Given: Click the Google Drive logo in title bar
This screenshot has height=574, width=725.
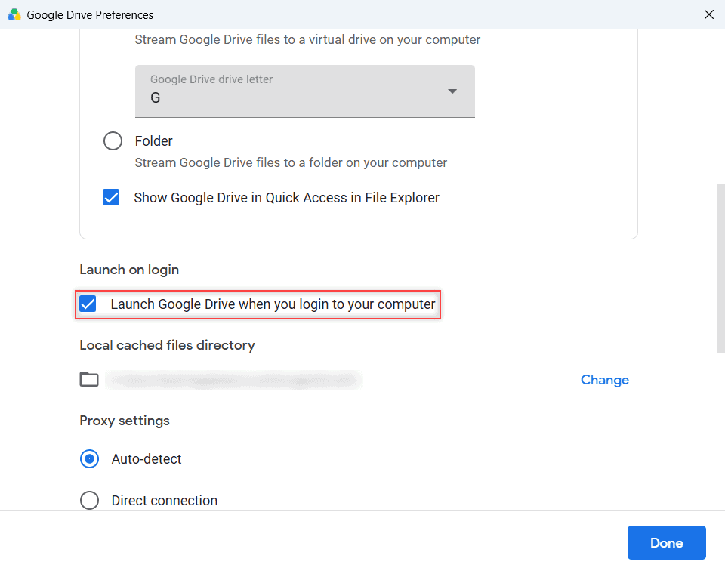Looking at the screenshot, I should [14, 15].
